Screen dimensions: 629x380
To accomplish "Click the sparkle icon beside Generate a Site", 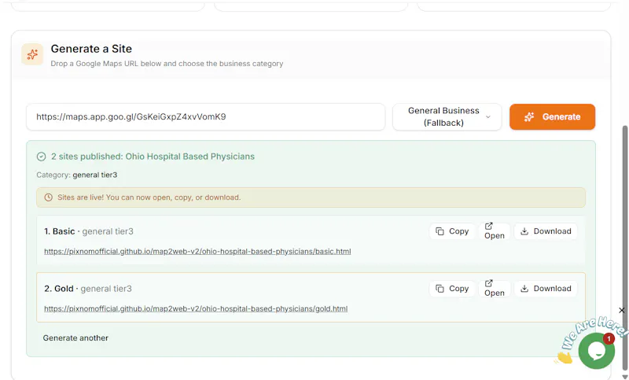I will point(32,54).
